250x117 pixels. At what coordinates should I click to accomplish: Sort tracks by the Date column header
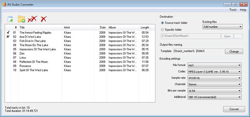click(101, 27)
